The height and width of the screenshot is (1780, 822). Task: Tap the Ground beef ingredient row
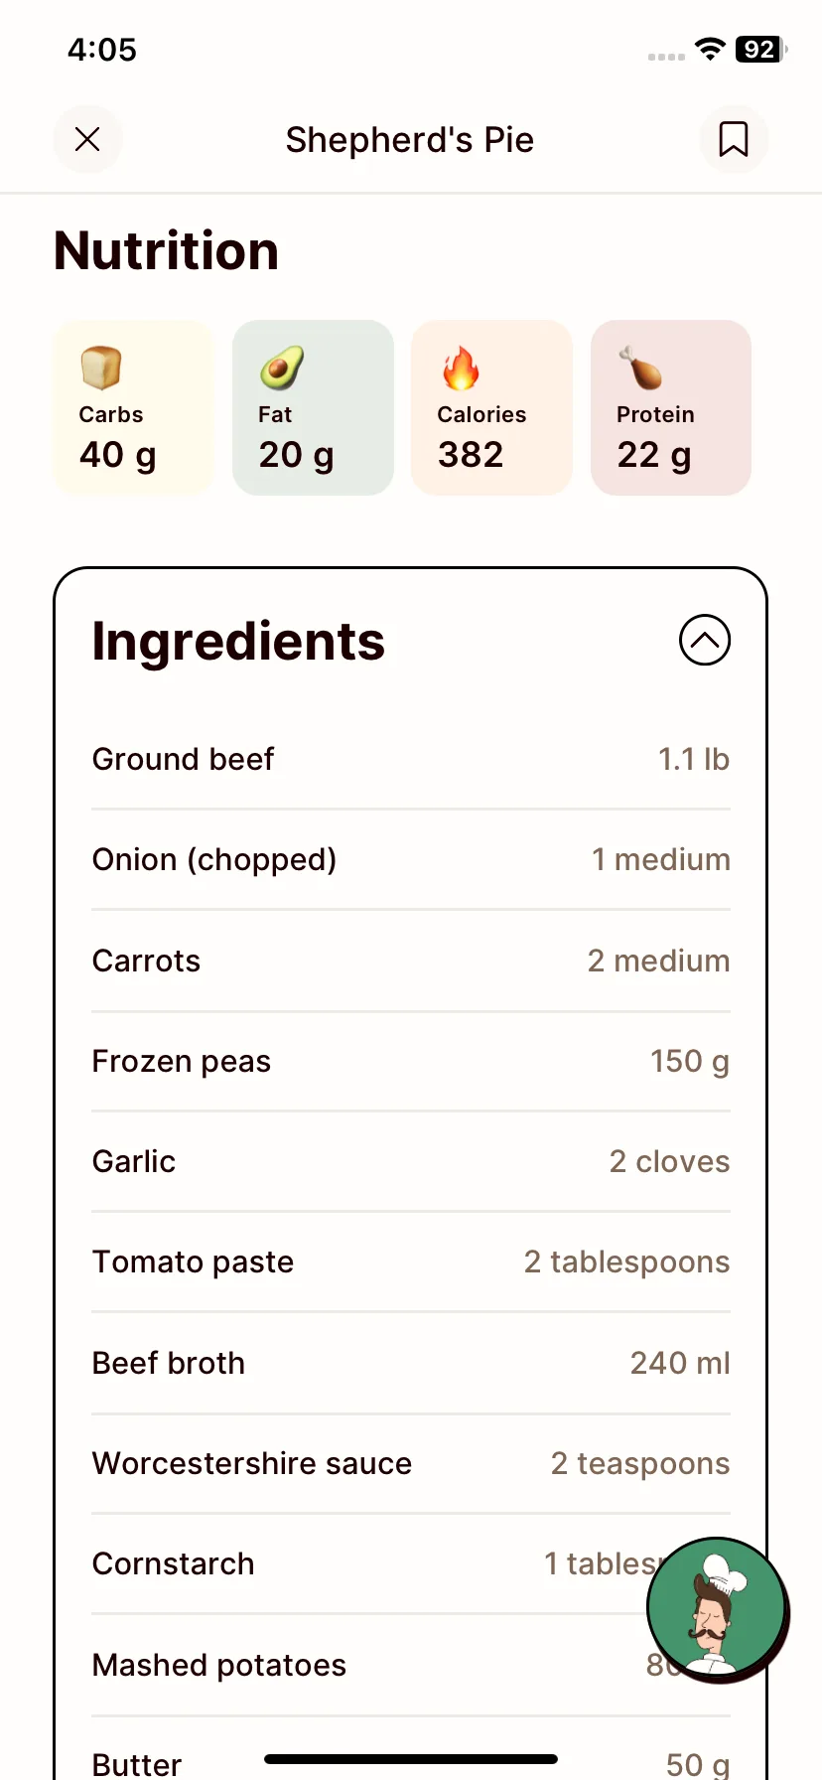(411, 759)
